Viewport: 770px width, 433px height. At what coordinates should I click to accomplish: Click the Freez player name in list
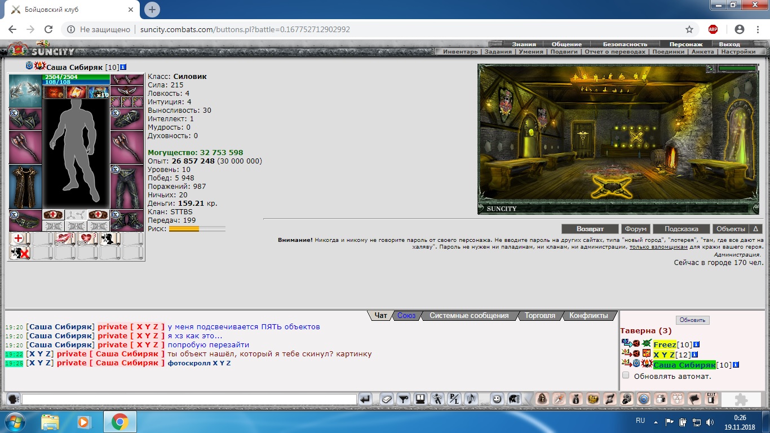(x=665, y=344)
